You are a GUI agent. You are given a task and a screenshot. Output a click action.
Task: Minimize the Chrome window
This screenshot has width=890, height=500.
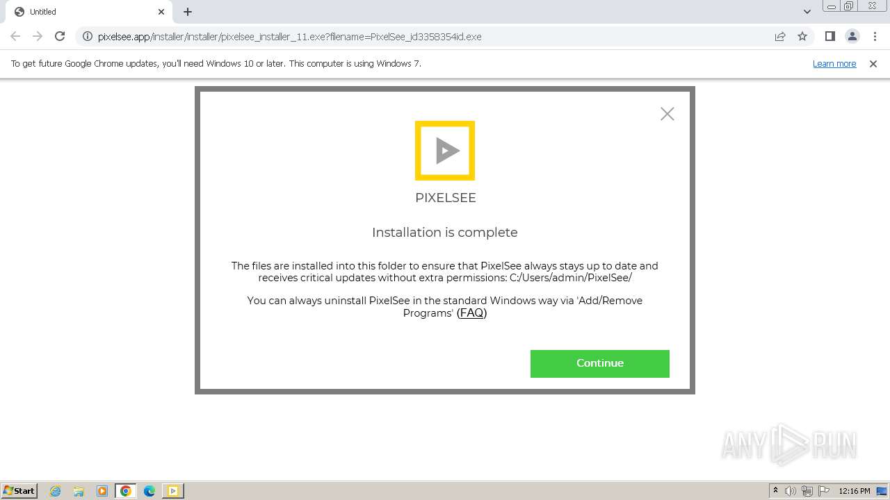[831, 6]
